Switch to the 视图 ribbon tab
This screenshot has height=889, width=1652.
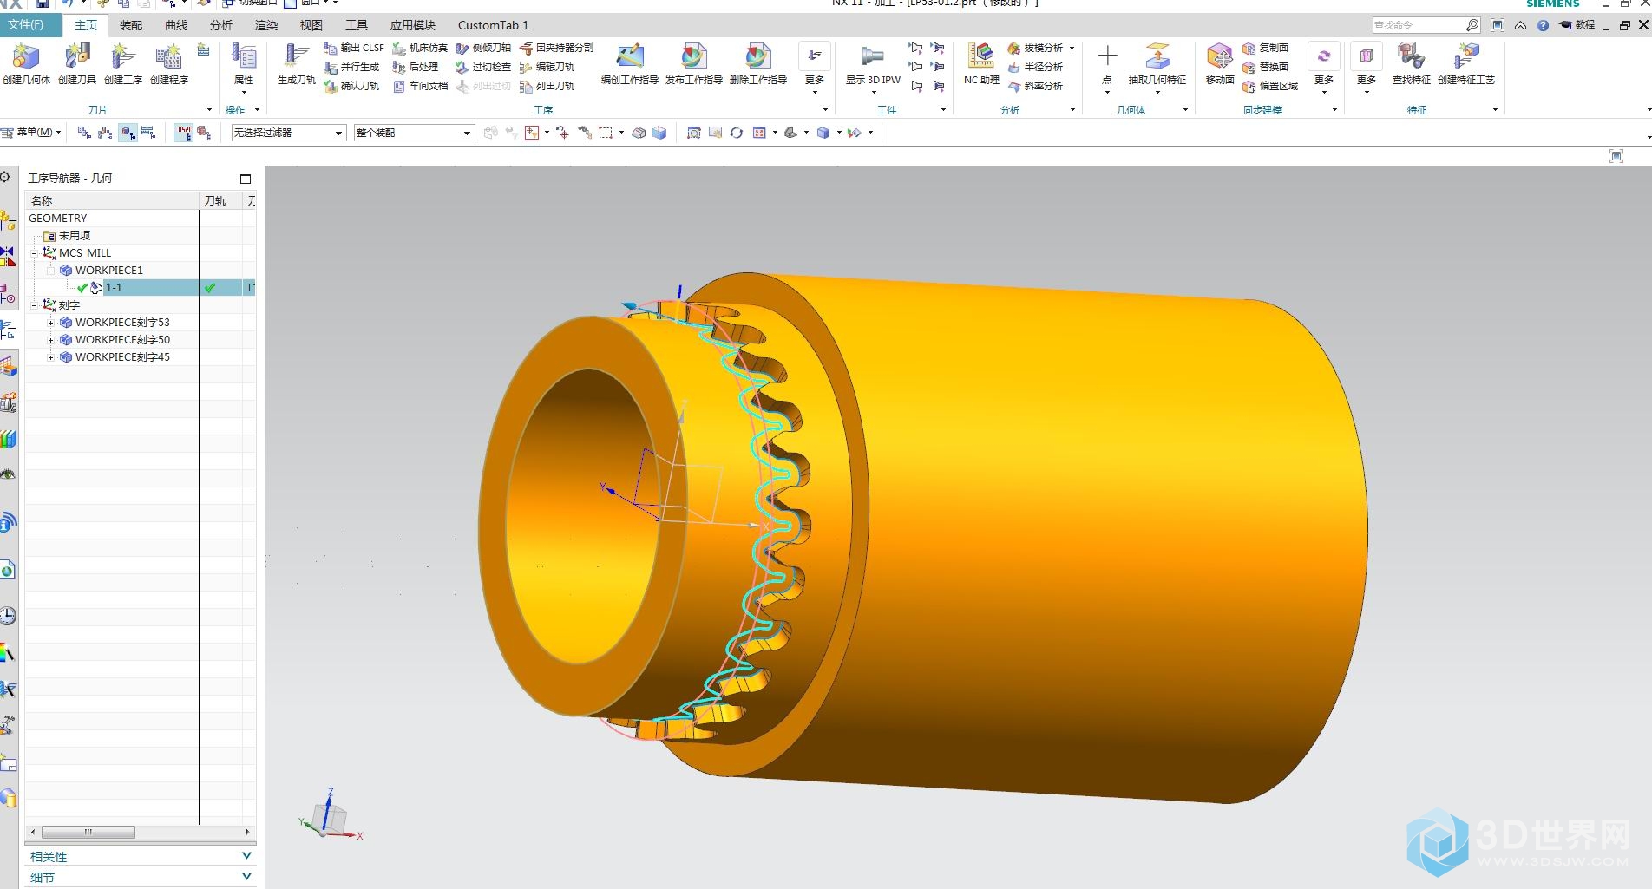coord(311,25)
